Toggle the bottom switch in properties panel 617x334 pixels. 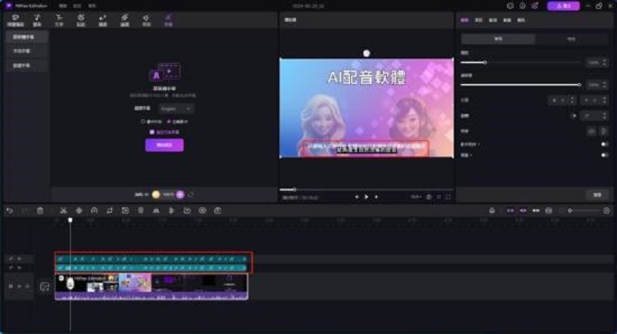coord(604,154)
